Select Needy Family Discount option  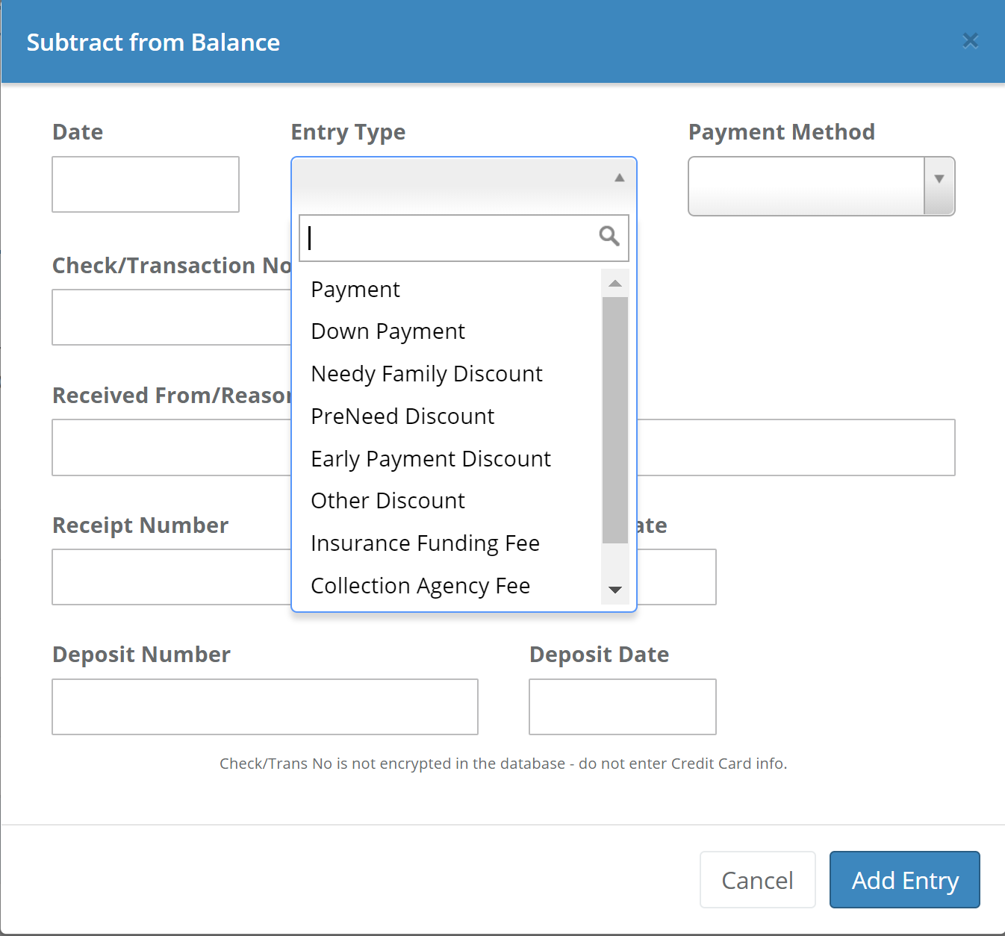pos(426,374)
